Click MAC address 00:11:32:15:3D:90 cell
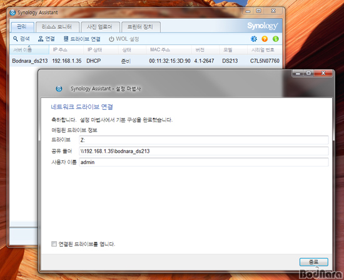The height and width of the screenshot is (280, 344). 169,61
